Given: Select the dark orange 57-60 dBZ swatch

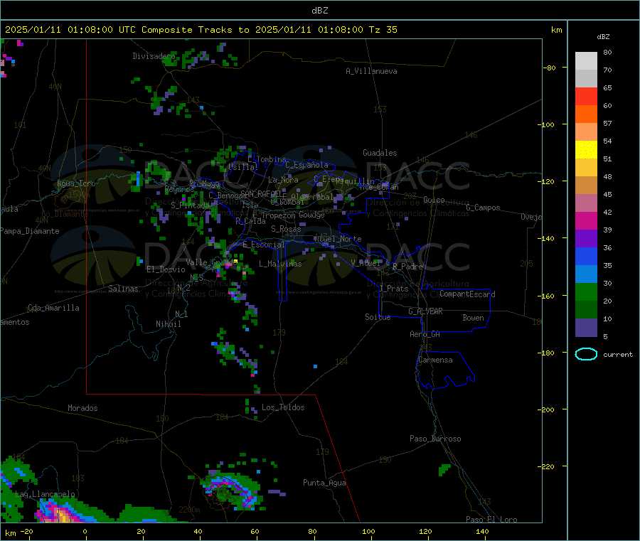Looking at the screenshot, I should click(586, 114).
